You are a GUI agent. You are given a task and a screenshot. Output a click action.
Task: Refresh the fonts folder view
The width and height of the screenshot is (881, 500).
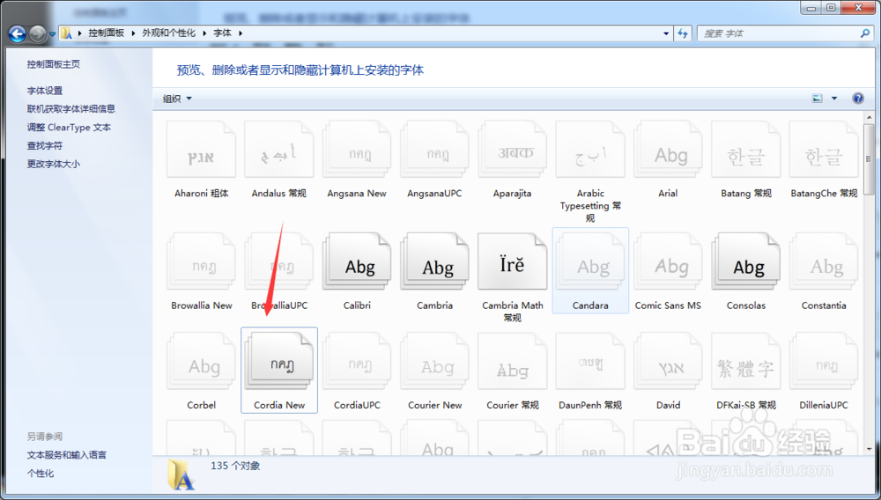point(683,33)
